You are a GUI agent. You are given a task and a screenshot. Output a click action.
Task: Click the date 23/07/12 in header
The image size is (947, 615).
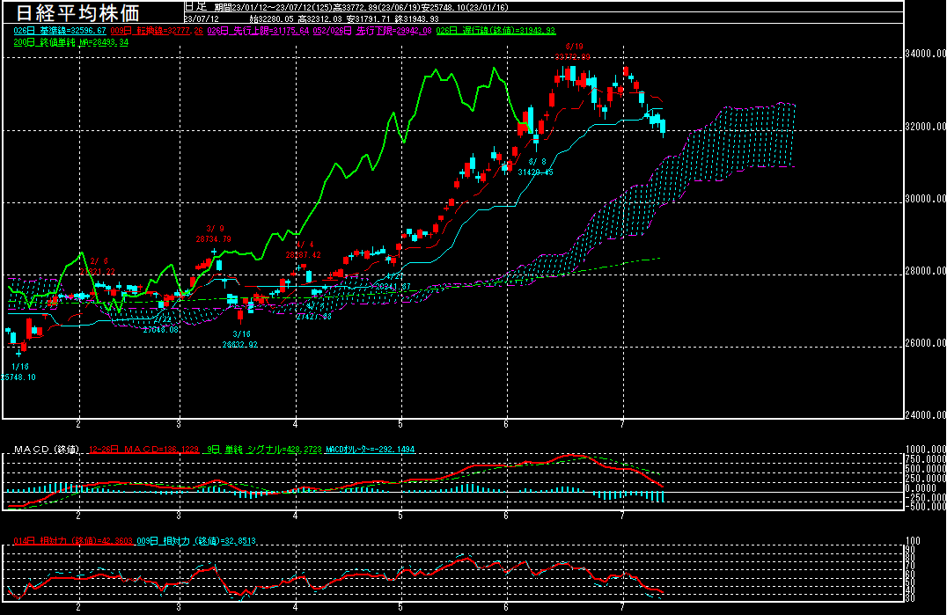[x=202, y=18]
